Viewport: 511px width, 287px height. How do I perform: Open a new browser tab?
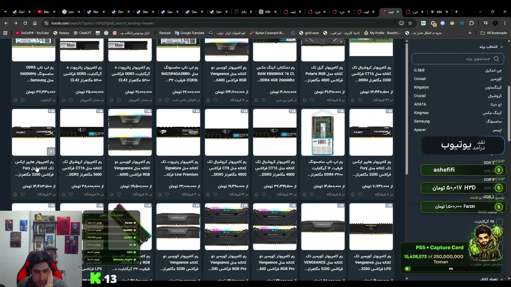(x=456, y=12)
